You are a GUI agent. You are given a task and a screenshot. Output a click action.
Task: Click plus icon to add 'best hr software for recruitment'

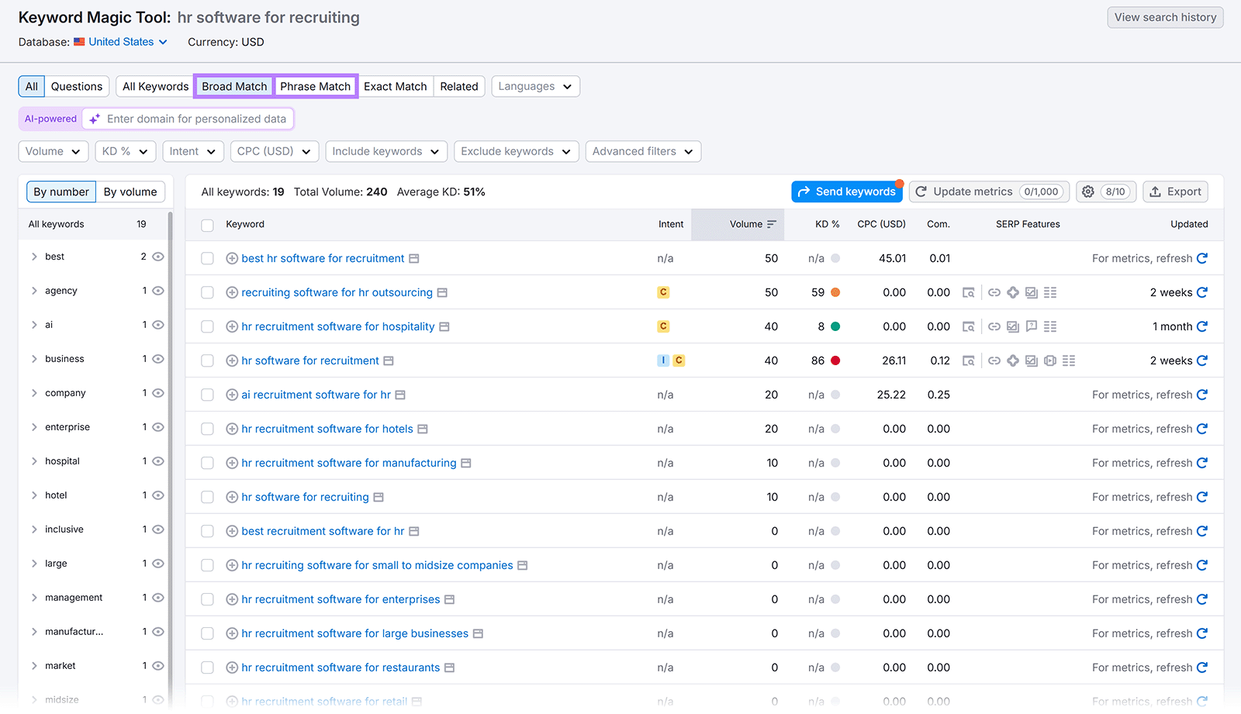click(231, 258)
